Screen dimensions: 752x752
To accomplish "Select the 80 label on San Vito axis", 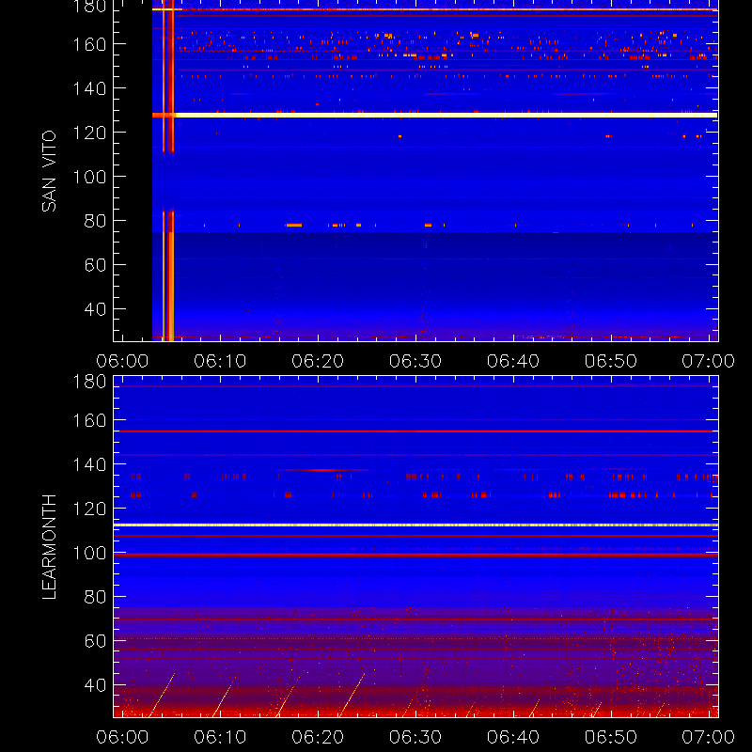I will click(95, 221).
